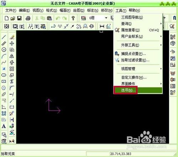The width and height of the screenshot is (178, 157).
Task: Click the Array tool icon
Action: click(12, 69)
